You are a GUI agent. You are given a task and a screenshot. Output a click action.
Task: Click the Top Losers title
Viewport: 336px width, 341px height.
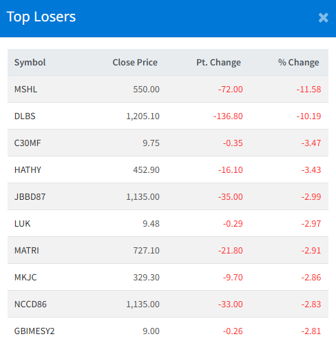pos(41,17)
